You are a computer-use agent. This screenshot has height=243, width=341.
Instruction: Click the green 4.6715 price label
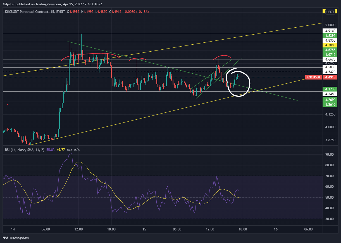pyautogui.click(x=330, y=55)
